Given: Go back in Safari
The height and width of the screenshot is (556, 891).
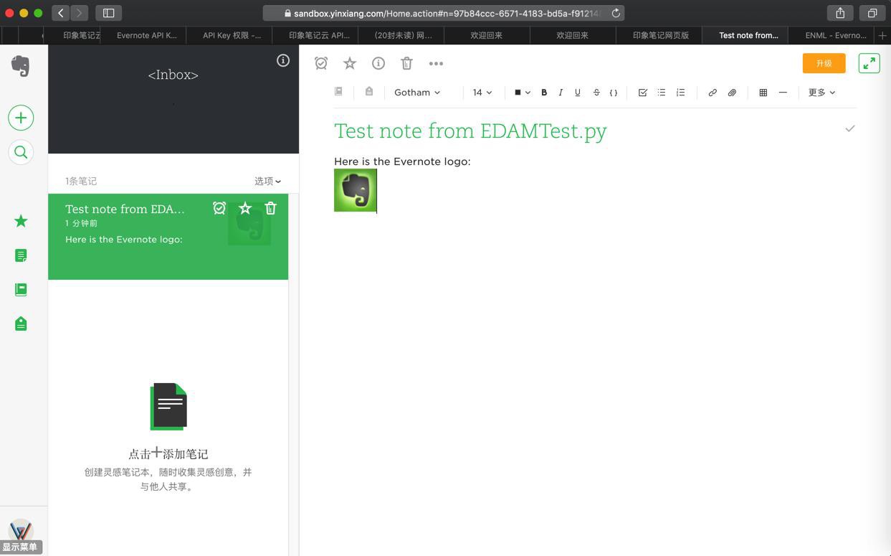Looking at the screenshot, I should click(x=61, y=13).
